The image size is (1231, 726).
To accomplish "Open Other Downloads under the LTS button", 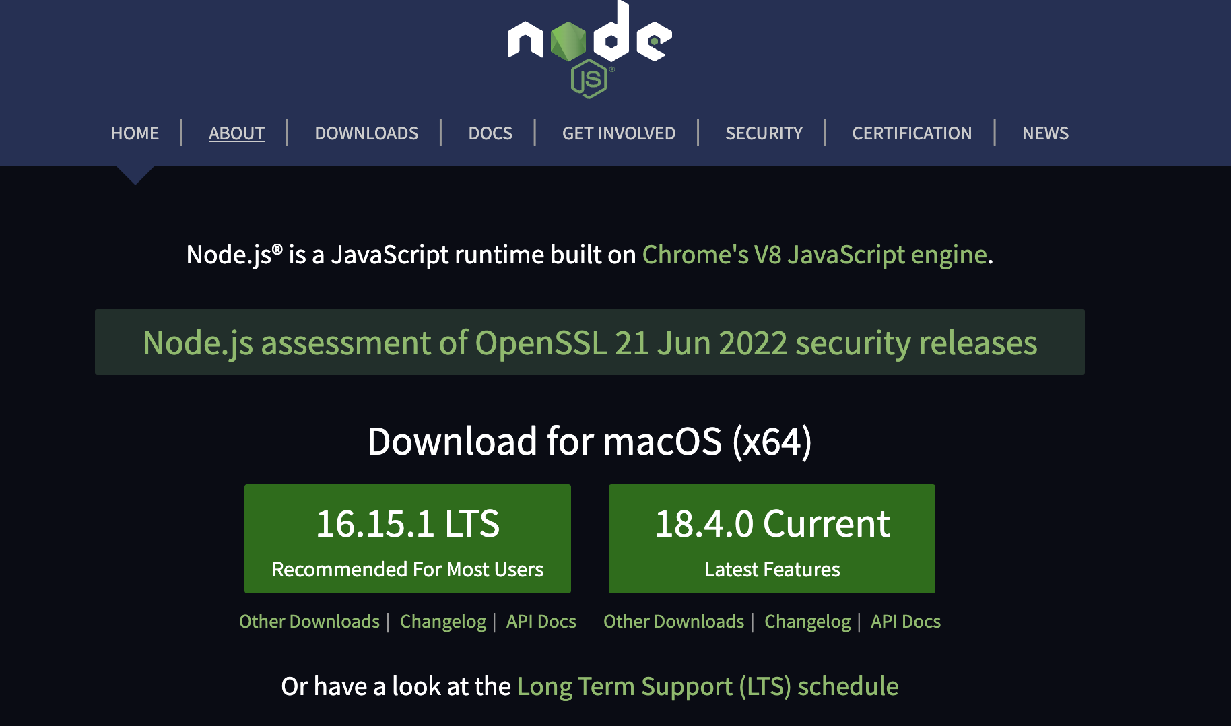I will [x=309, y=621].
